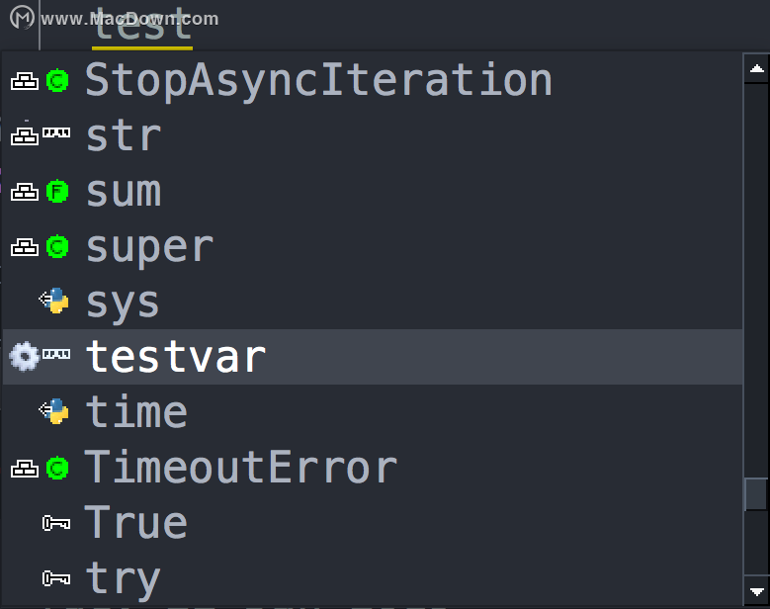Click the green C icon beside TimeoutError
The width and height of the screenshot is (770, 609).
[57, 468]
